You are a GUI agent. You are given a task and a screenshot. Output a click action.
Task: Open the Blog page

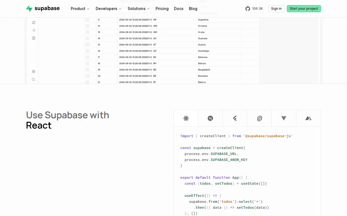coord(193,9)
